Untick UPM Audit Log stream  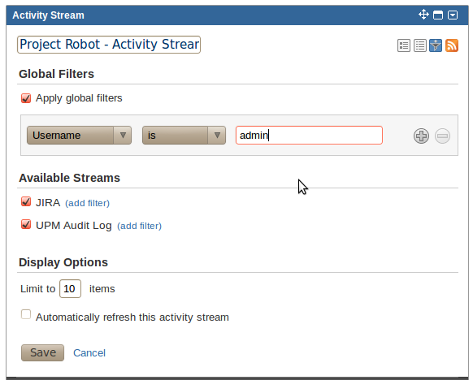click(26, 224)
